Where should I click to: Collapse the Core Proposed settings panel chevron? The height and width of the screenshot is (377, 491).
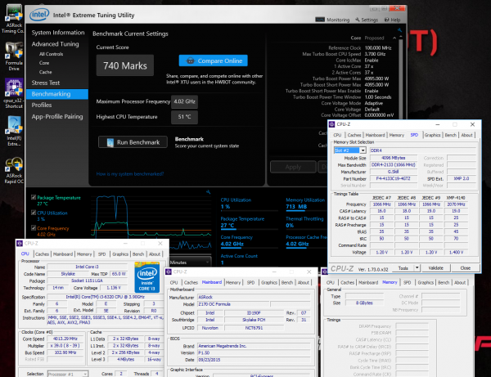394,38
